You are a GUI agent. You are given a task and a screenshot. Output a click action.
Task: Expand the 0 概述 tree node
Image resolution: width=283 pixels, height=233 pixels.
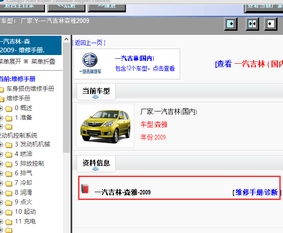(x=1, y=109)
